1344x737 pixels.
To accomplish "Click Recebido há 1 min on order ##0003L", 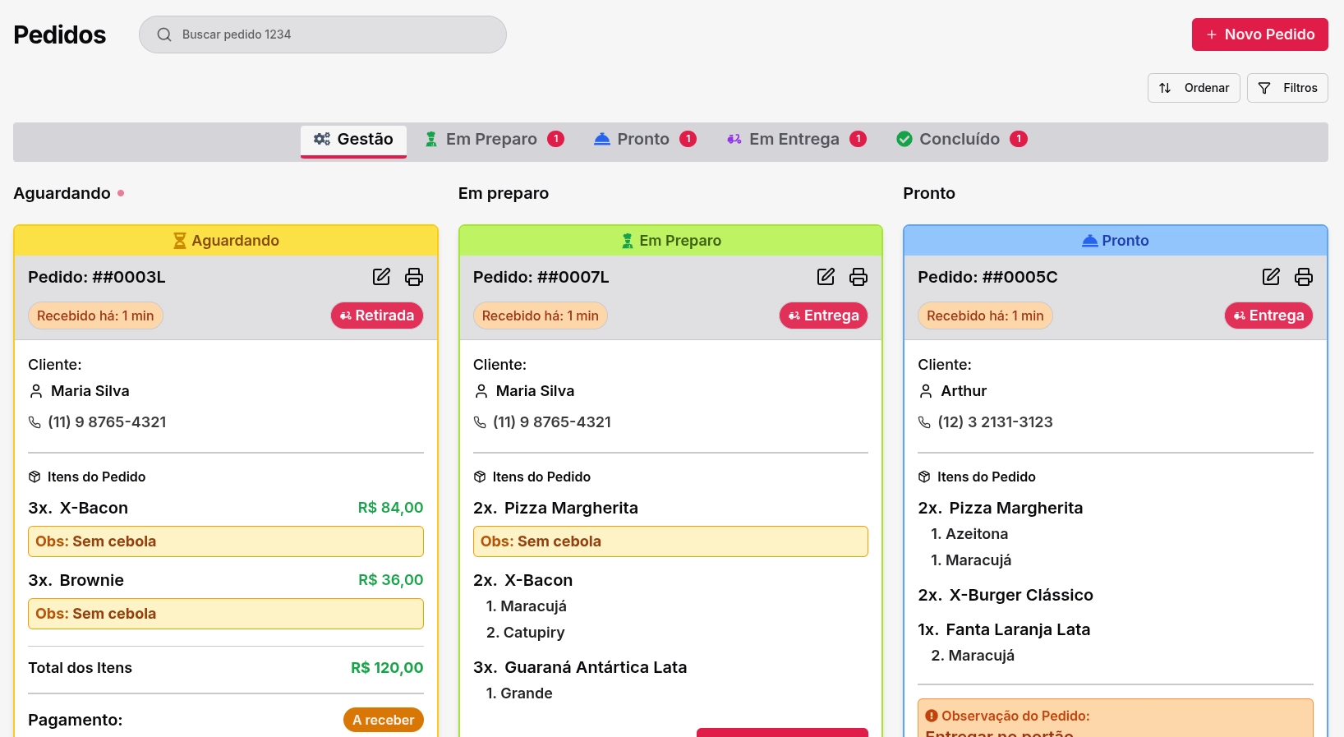I will (95, 316).
